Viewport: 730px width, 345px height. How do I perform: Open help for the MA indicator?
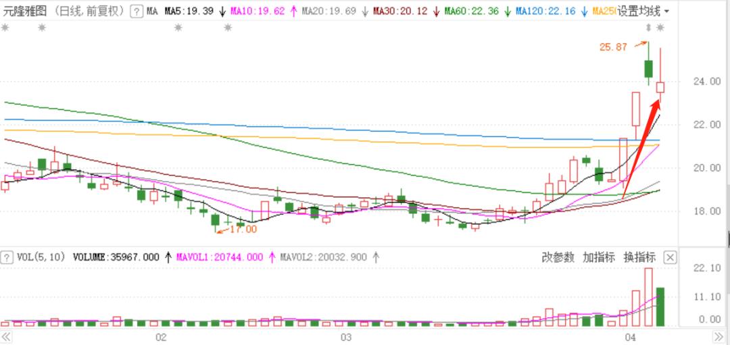136,11
